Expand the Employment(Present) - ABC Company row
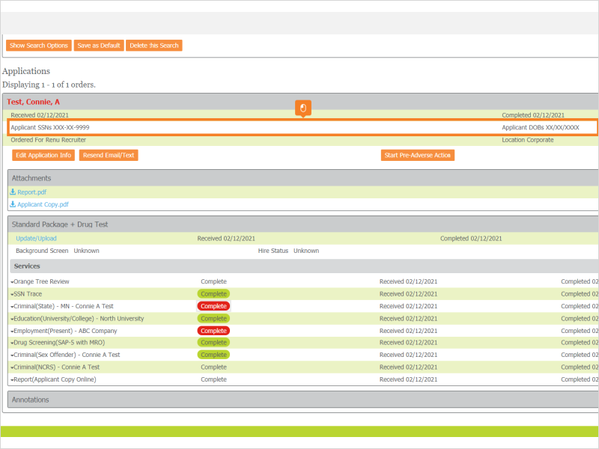599x449 pixels. click(x=10, y=330)
